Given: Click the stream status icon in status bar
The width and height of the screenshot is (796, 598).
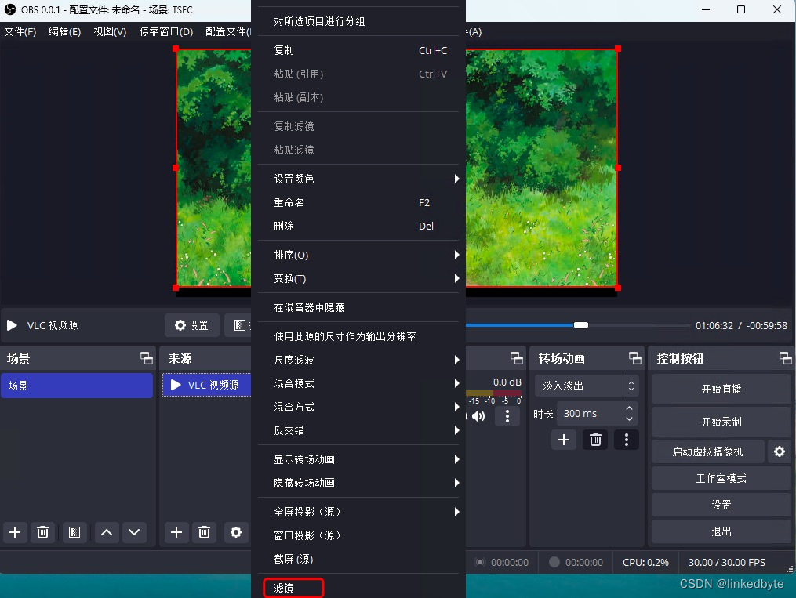Looking at the screenshot, I should [x=480, y=562].
